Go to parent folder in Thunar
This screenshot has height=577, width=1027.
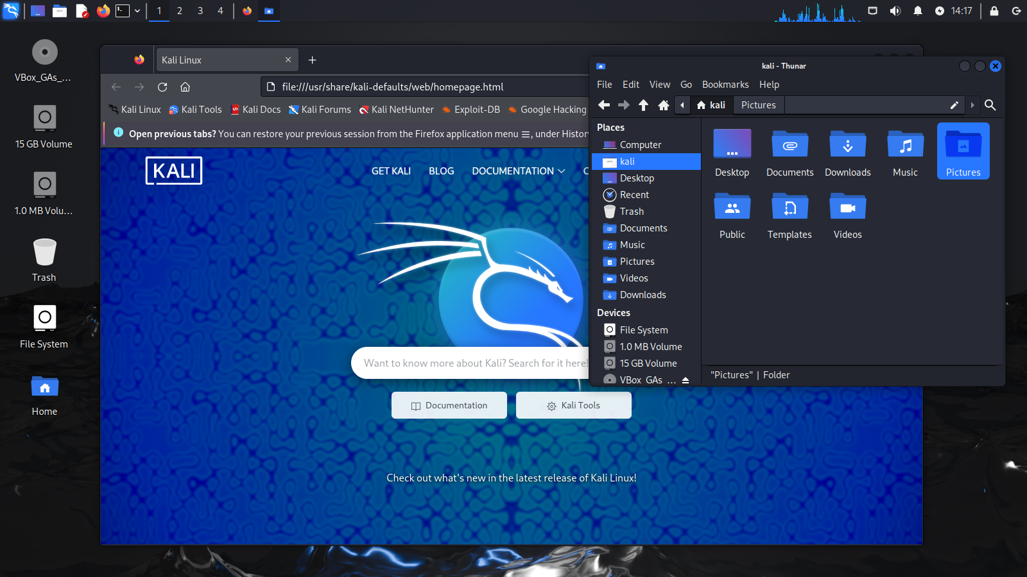coord(643,105)
